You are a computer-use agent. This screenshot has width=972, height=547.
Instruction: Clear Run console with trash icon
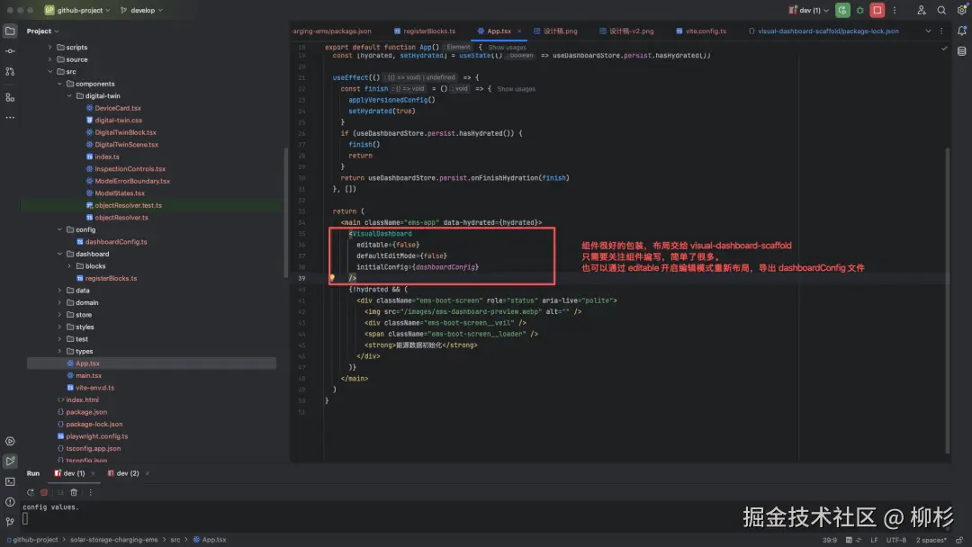[74, 492]
